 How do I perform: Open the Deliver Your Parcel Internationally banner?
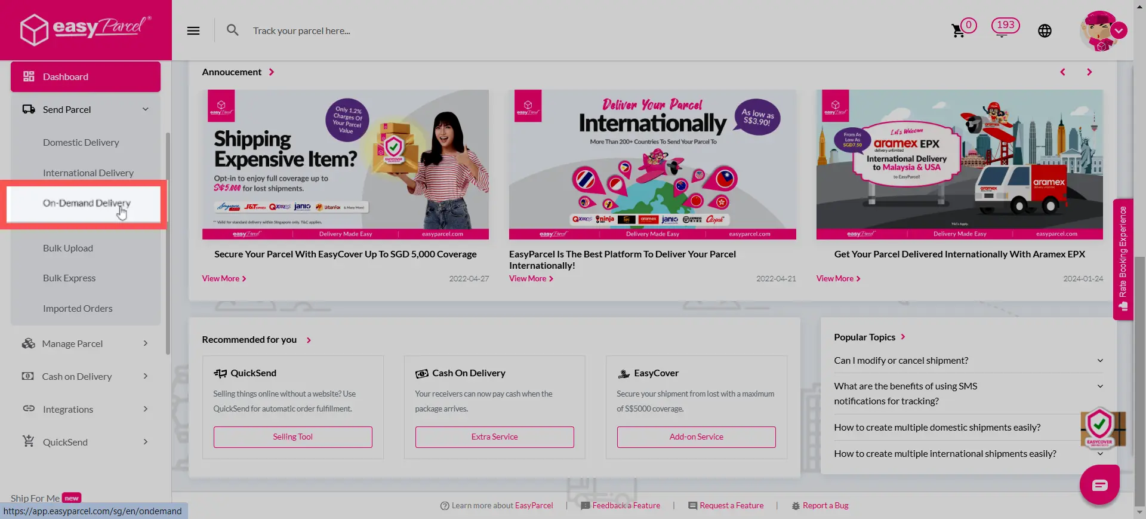click(652, 164)
